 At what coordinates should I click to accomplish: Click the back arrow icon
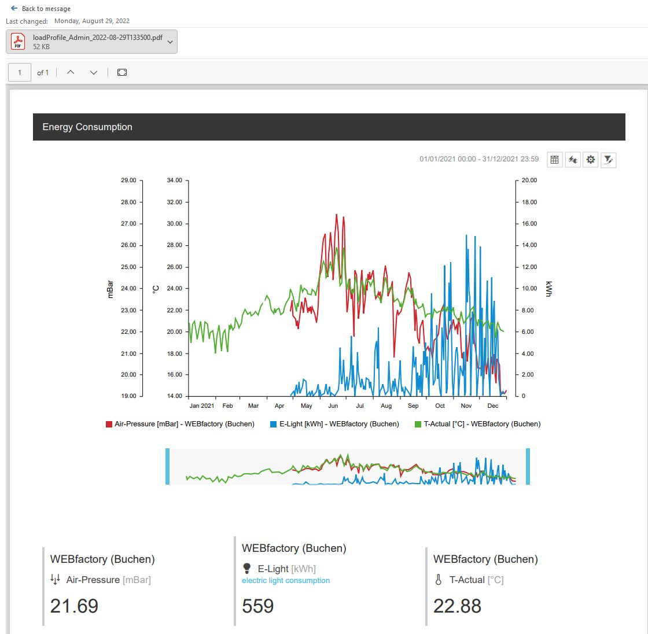coord(14,9)
